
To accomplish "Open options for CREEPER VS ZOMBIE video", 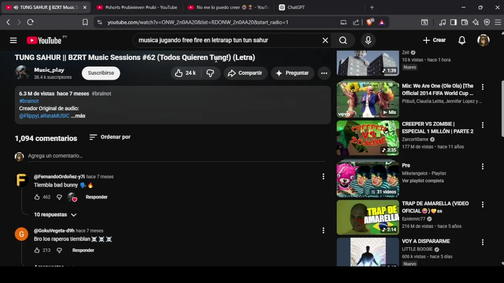I will tap(483, 125).
